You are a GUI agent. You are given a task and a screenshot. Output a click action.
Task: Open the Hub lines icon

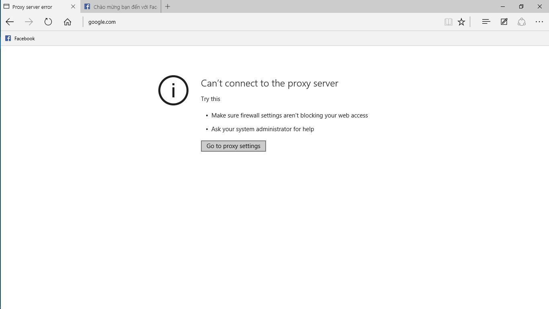(486, 22)
